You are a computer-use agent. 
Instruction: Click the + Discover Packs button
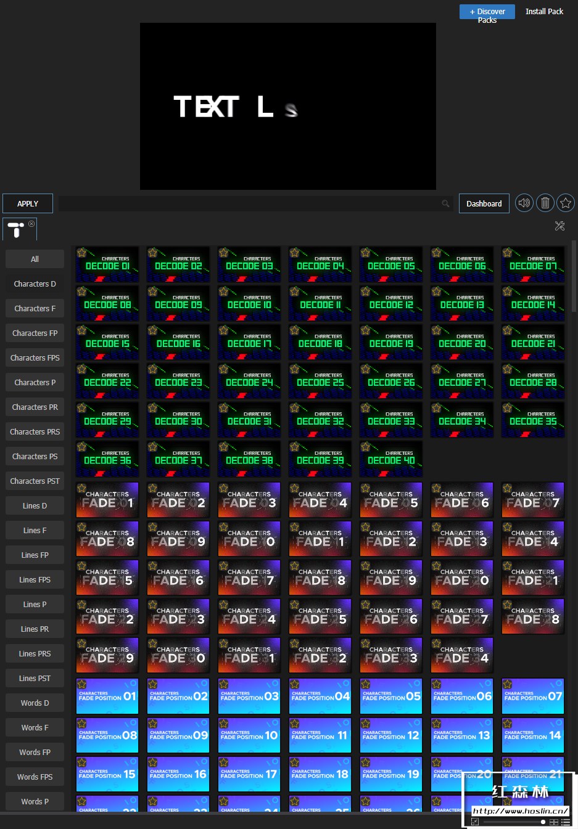coord(487,12)
